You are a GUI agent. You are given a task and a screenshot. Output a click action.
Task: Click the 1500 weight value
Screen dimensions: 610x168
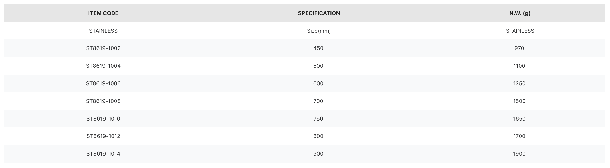[519, 101]
